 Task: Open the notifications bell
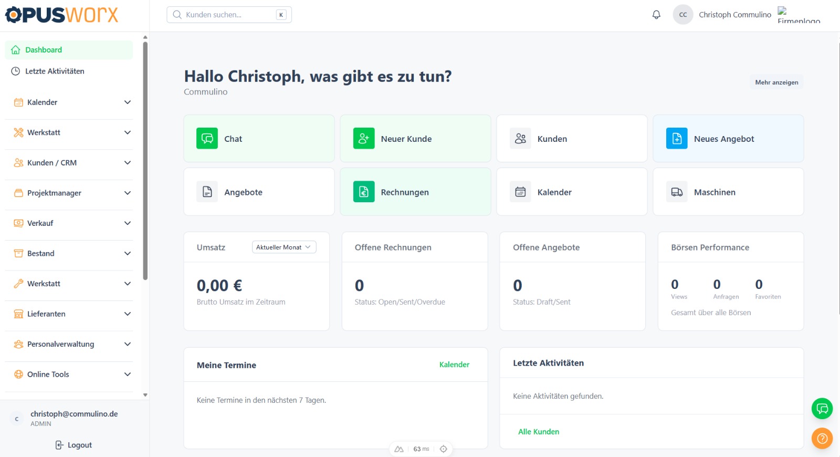click(x=656, y=15)
